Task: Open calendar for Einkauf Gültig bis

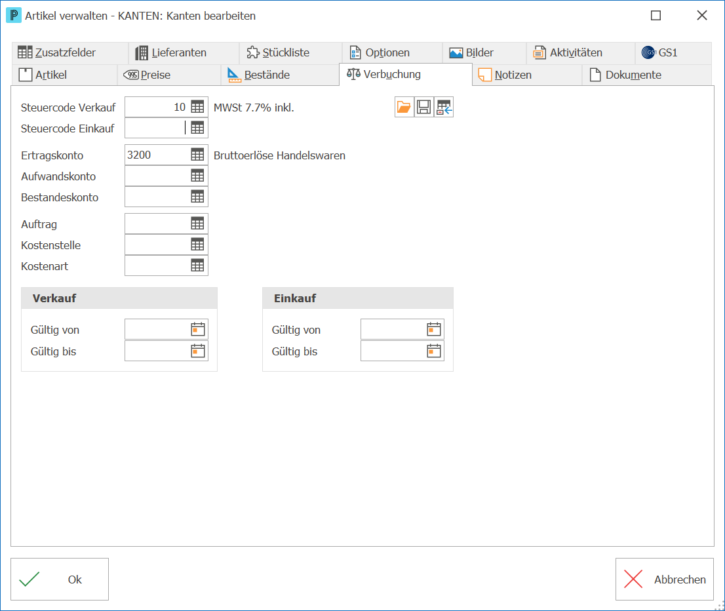Action: 434,351
